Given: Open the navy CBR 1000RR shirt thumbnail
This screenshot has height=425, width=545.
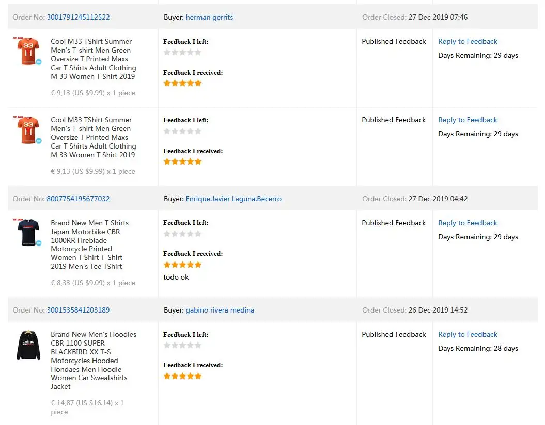Looking at the screenshot, I should pyautogui.click(x=27, y=233).
